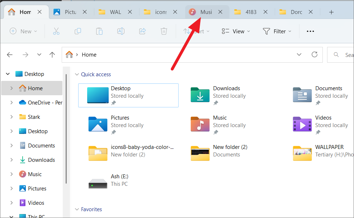Select OneDrive - Personal in sidebar
Screen dimensions: 354x218
tap(41, 103)
